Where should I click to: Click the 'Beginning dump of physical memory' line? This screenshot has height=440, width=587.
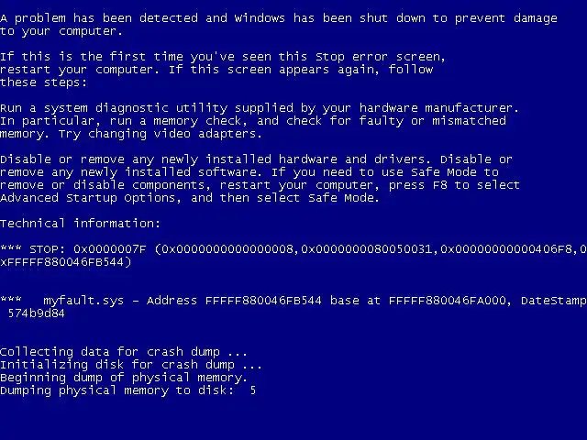click(124, 378)
